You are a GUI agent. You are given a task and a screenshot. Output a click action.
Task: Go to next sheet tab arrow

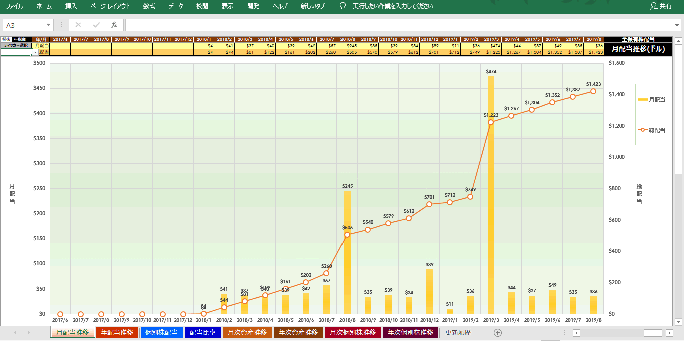point(29,333)
